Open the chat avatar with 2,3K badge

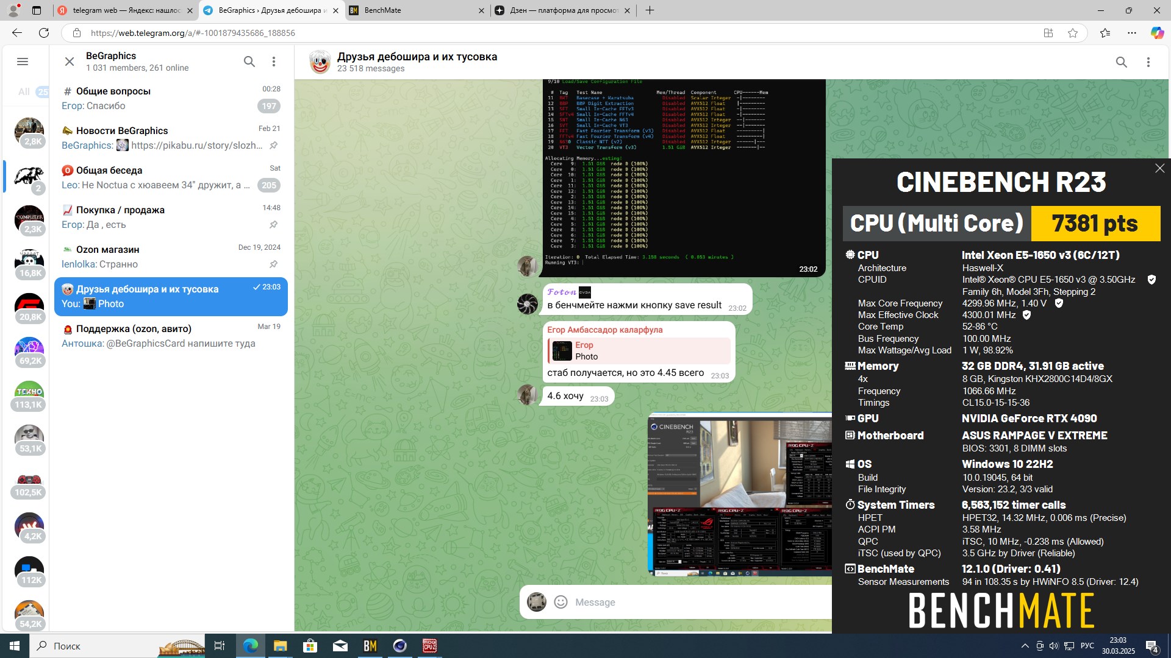pyautogui.click(x=29, y=220)
